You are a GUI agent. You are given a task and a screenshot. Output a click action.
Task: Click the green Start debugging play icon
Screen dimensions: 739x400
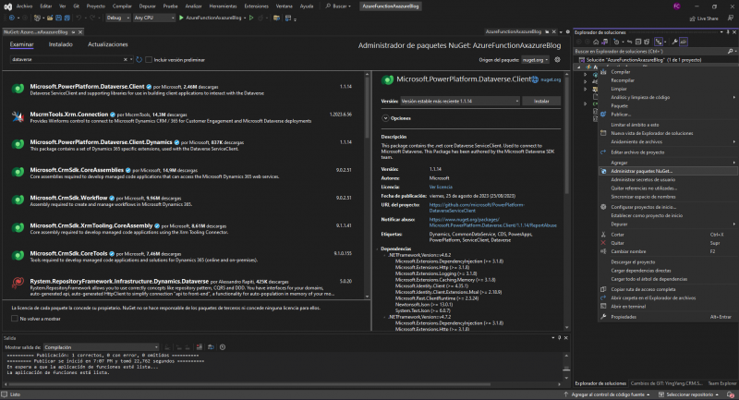point(181,18)
